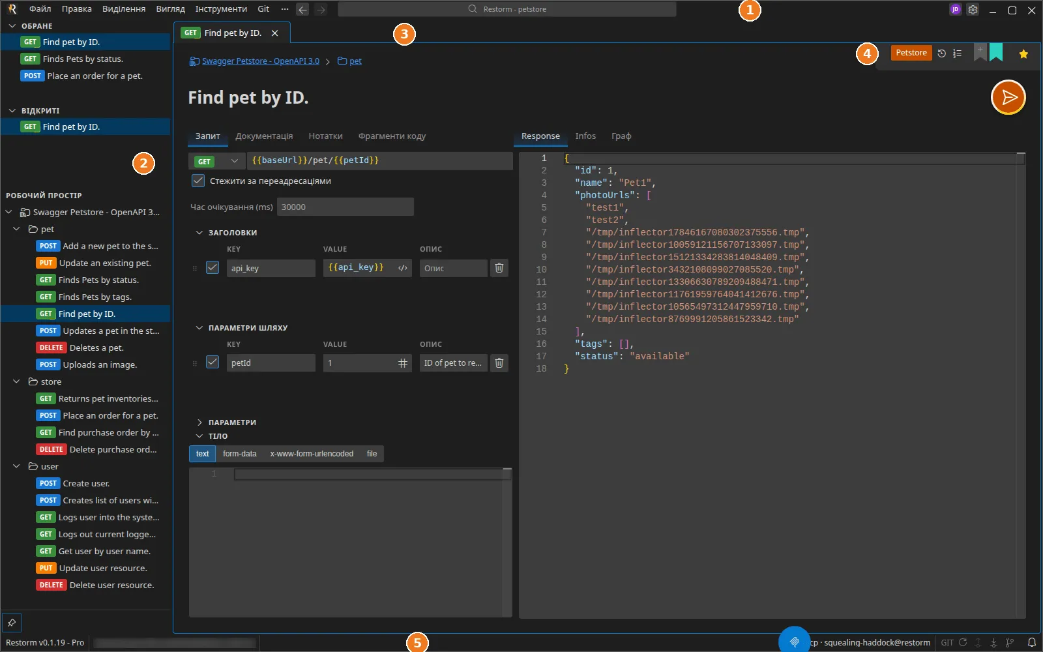Switch to the Infos response tab
The image size is (1043, 652).
[x=585, y=136]
